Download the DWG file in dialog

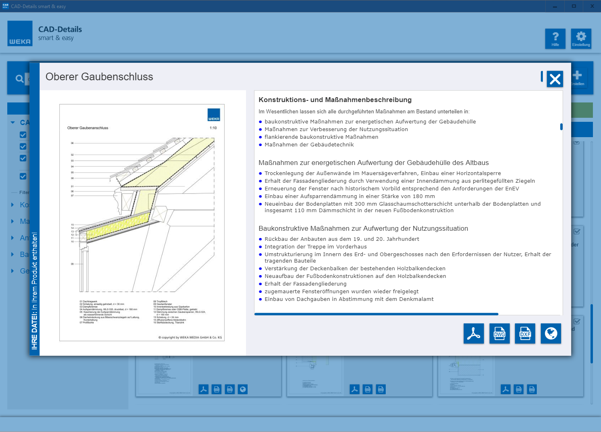click(x=500, y=334)
